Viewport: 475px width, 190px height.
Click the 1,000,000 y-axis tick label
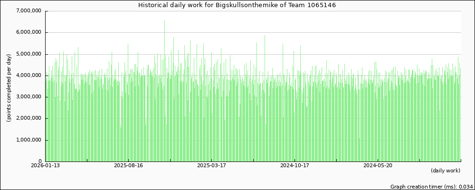tap(28, 140)
